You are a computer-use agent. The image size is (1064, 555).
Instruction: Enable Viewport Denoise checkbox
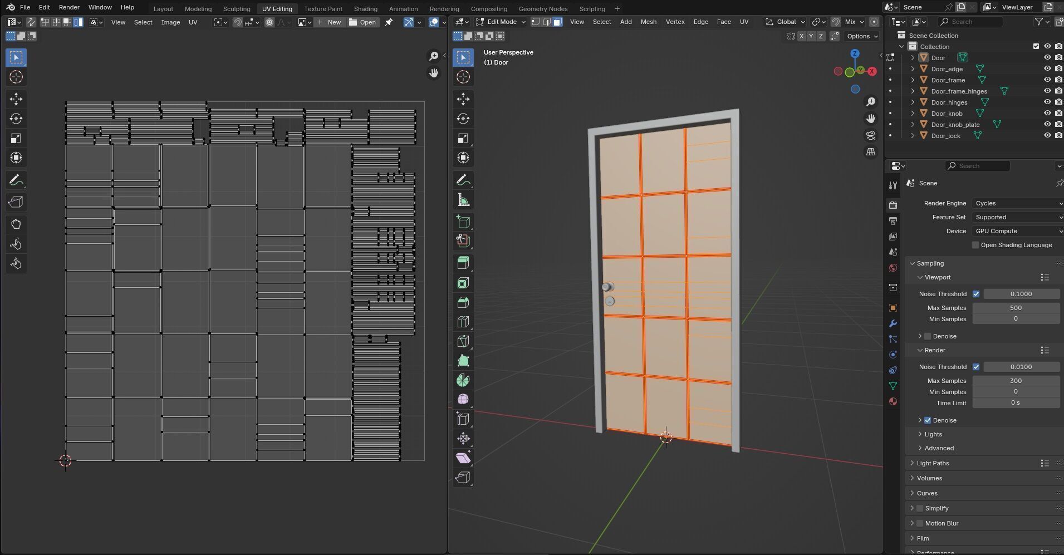click(928, 336)
